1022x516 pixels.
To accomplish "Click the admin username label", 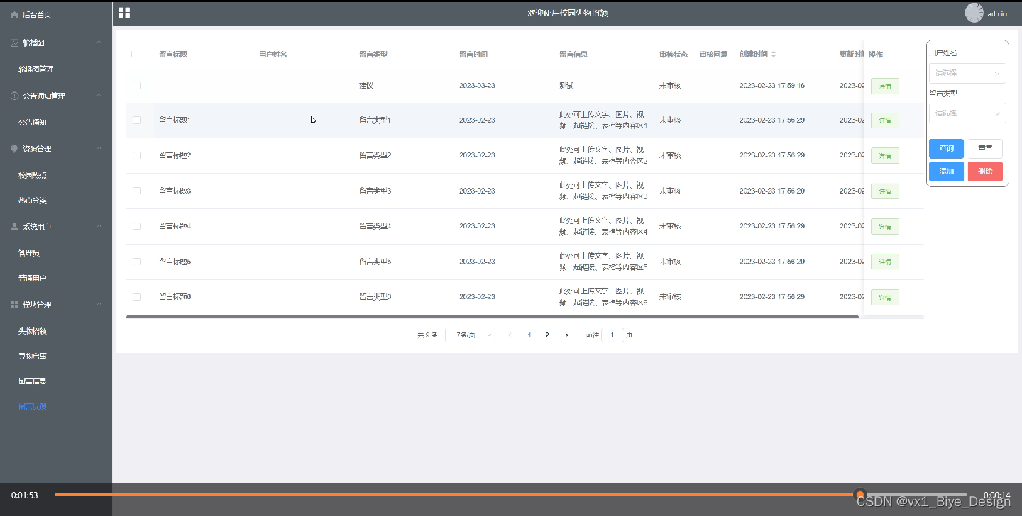I will pos(997,14).
